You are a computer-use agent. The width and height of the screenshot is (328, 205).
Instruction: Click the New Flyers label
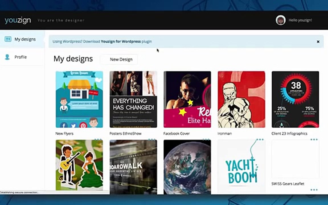tap(64, 134)
